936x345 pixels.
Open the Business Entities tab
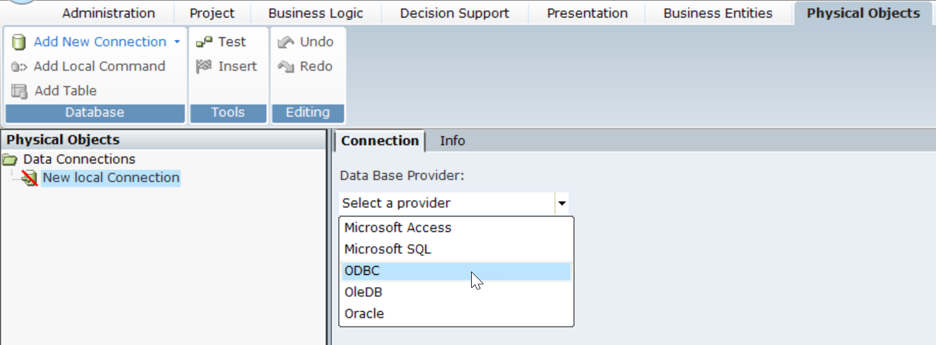click(717, 14)
